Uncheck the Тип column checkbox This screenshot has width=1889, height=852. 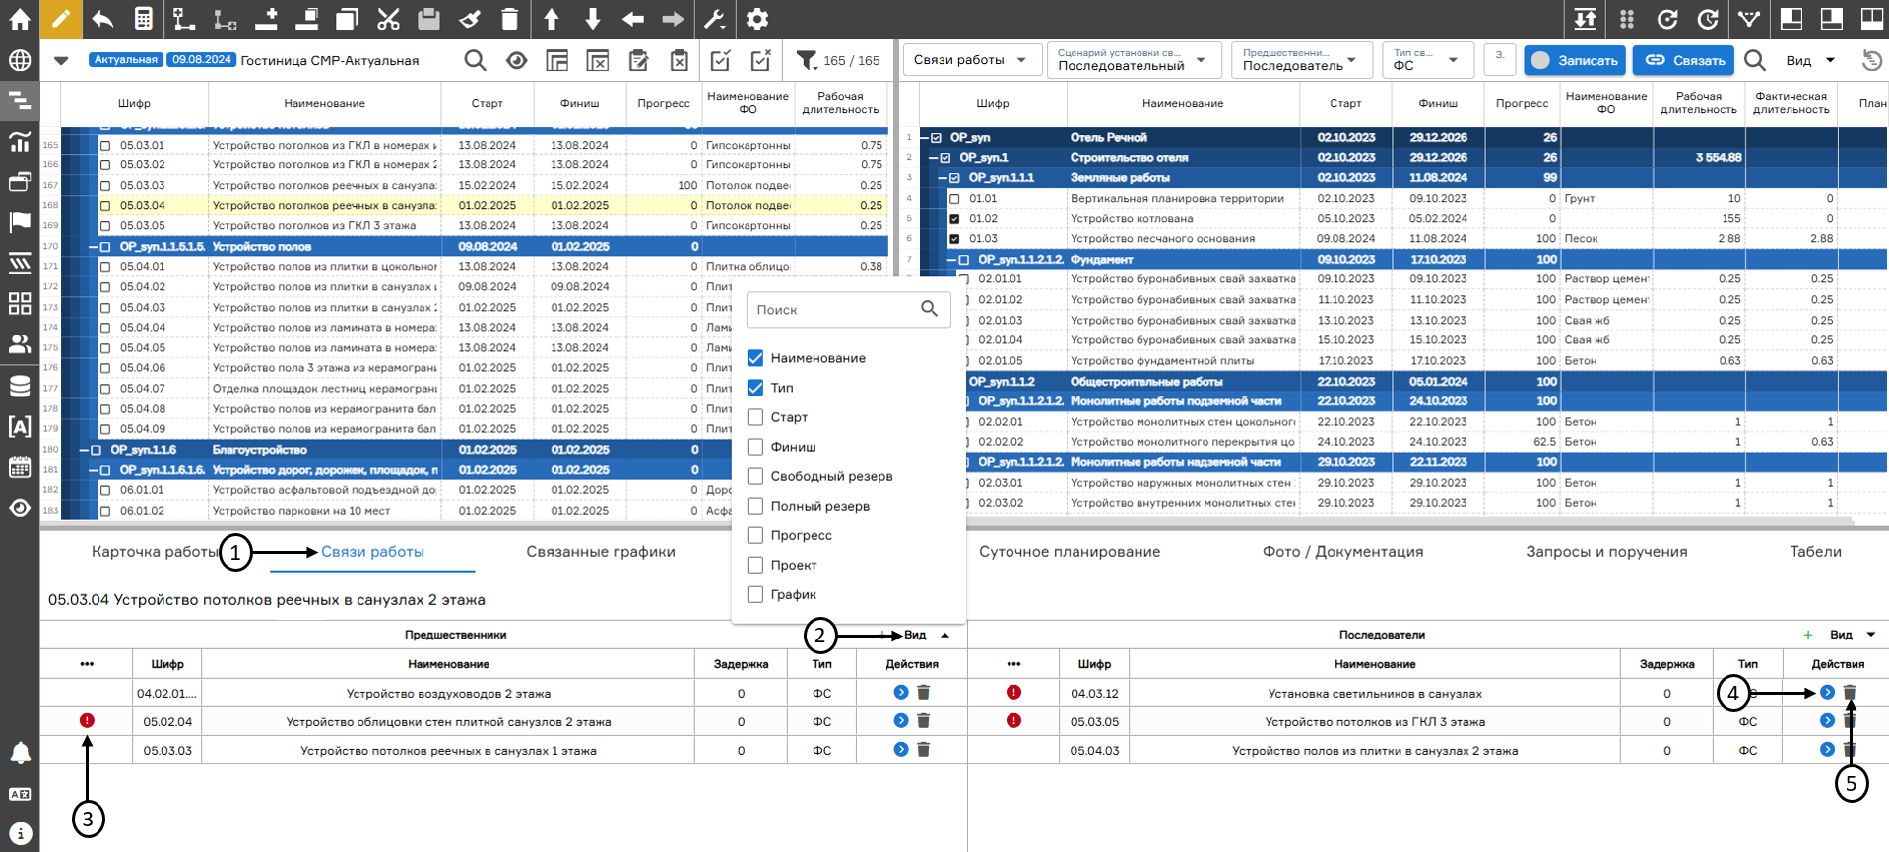point(755,388)
